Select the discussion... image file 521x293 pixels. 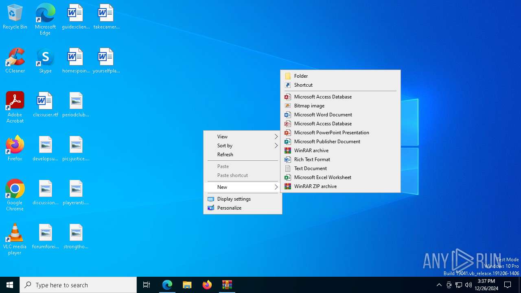click(x=45, y=193)
